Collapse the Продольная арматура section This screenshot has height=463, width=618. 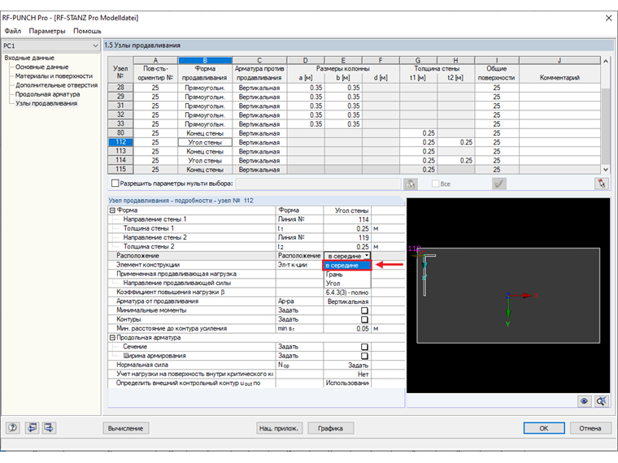pos(112,337)
